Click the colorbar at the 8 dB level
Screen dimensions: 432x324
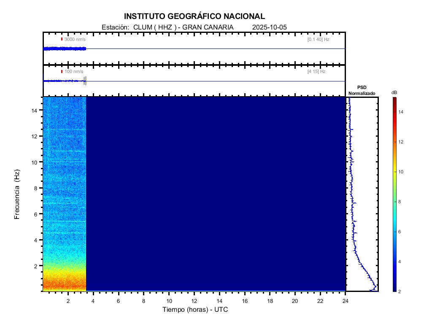tap(394, 202)
